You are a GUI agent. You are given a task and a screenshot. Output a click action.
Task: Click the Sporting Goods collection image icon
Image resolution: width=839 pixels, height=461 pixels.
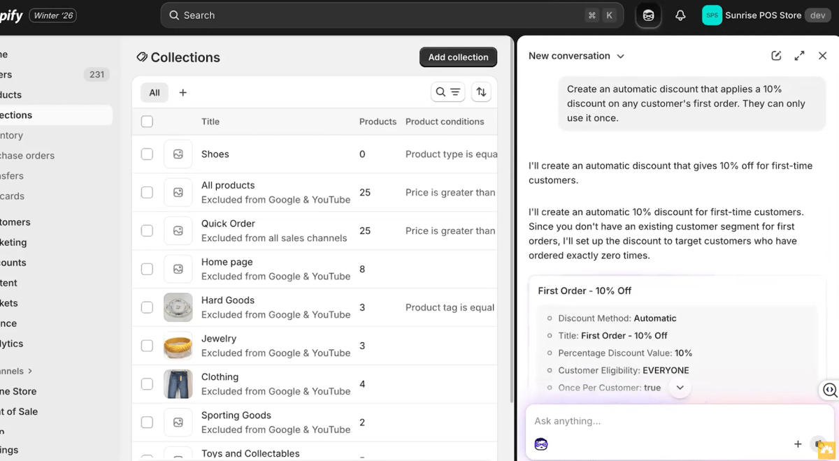coord(178,423)
